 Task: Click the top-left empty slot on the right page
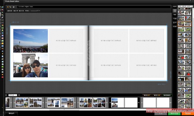coord(111,41)
